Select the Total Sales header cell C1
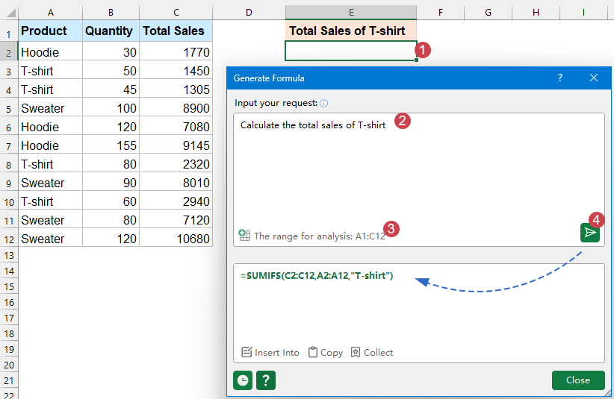Image resolution: width=614 pixels, height=399 pixels. tap(176, 31)
